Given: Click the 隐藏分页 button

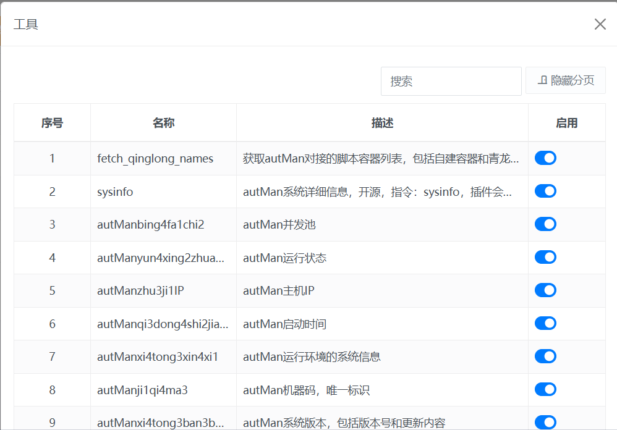Looking at the screenshot, I should (x=566, y=80).
